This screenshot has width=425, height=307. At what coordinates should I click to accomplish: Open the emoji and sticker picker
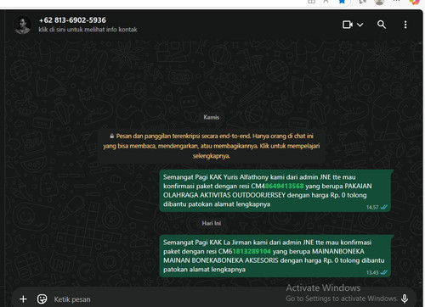42,299
